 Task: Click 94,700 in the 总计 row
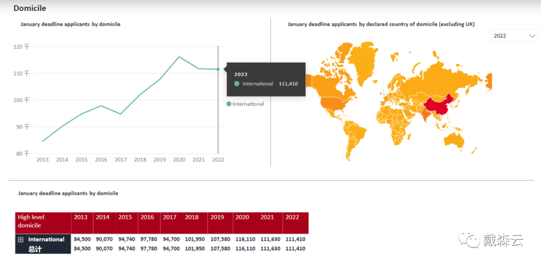click(x=171, y=248)
